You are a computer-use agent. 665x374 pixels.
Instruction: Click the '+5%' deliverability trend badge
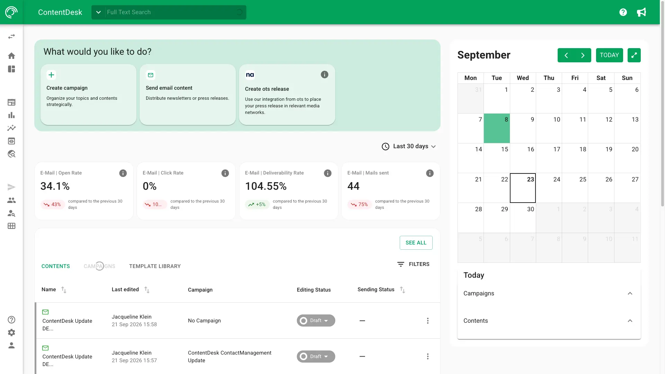click(257, 205)
